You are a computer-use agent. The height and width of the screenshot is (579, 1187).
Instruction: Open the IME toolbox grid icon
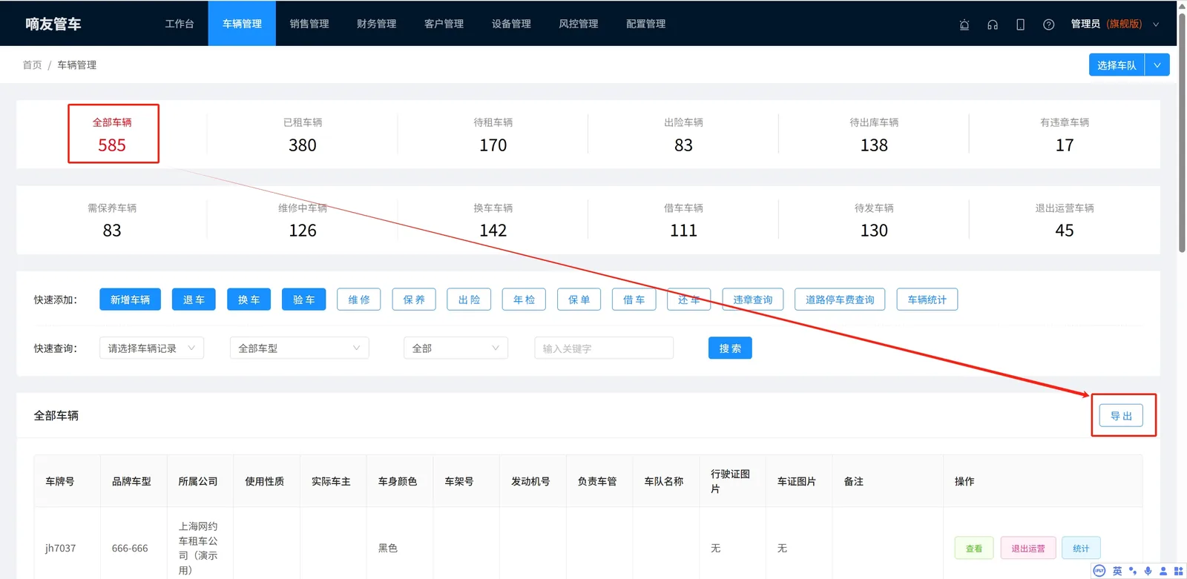tap(1178, 571)
